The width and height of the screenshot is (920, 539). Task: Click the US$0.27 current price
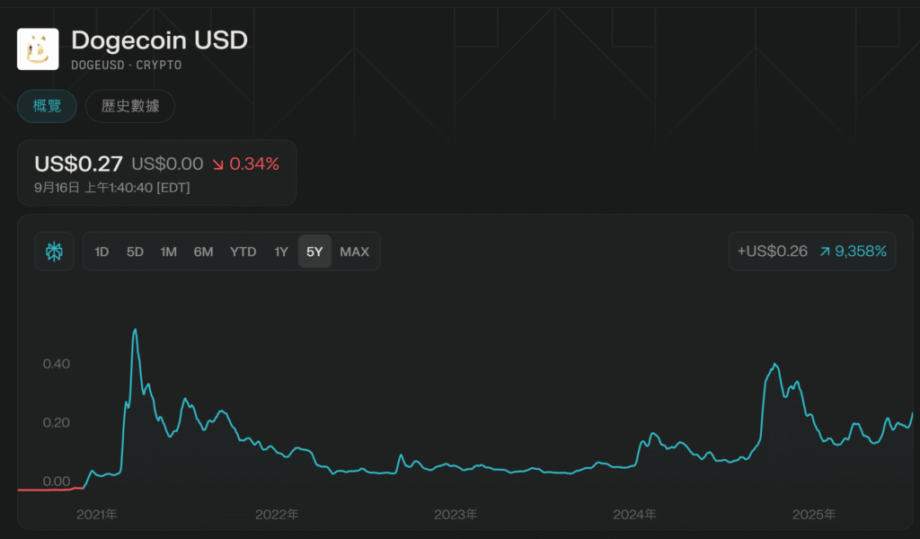[78, 164]
